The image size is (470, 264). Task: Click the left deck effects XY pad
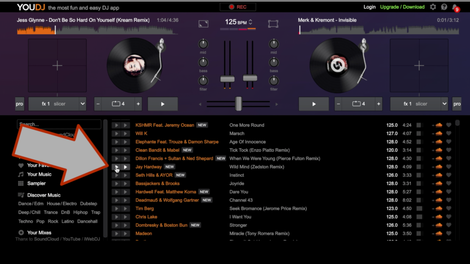[57, 66]
